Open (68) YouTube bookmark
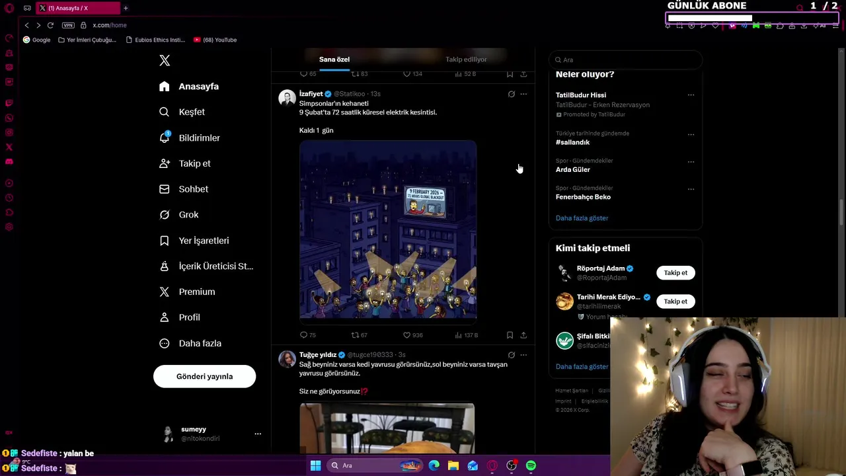 (215, 40)
